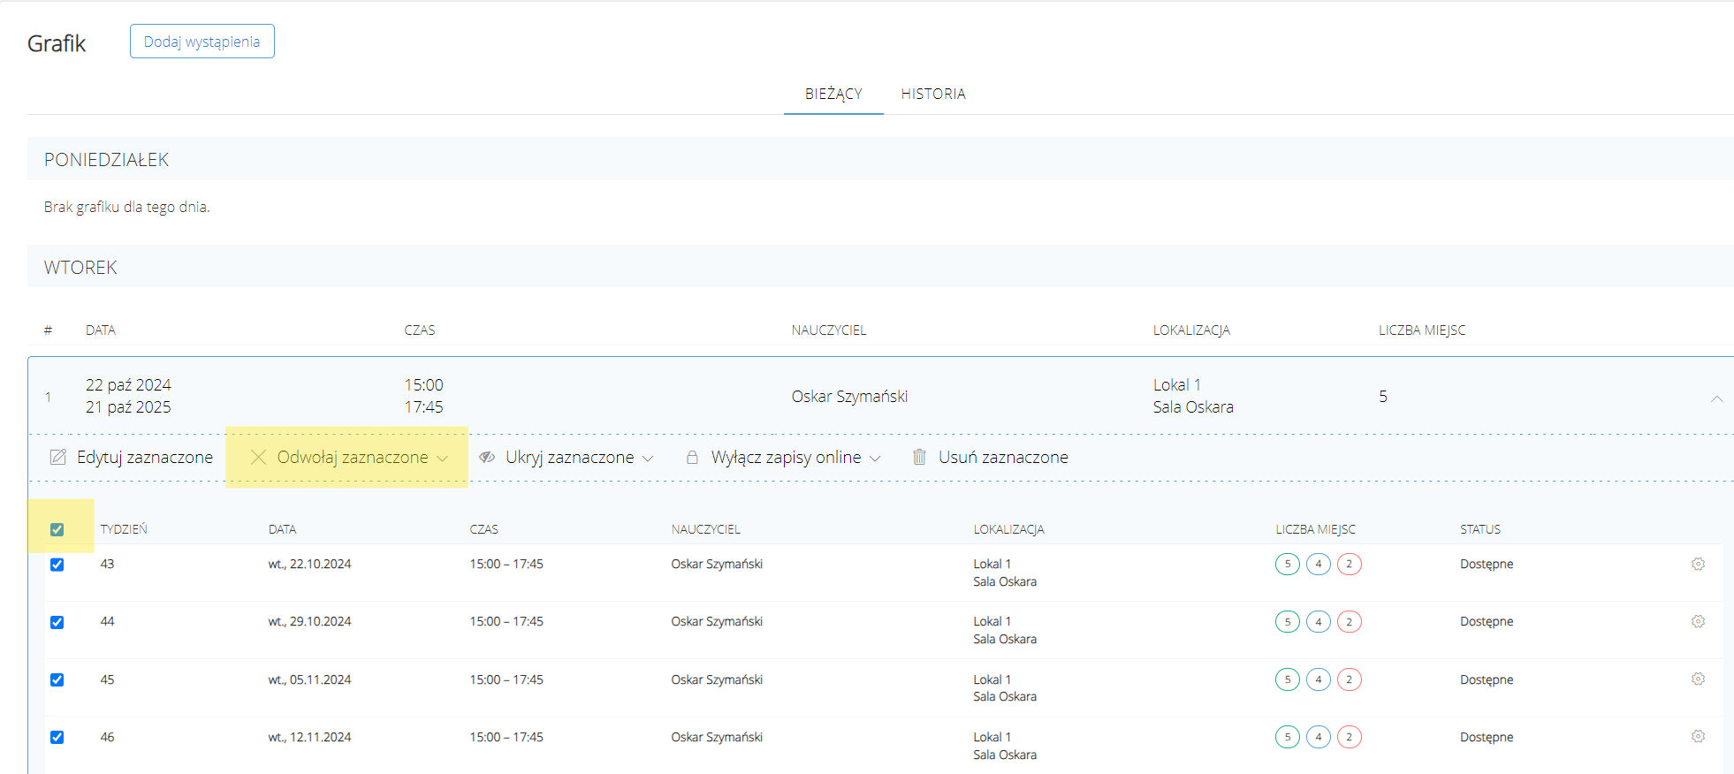The width and height of the screenshot is (1734, 774).
Task: Click the date wt., 29.10.2024
Action: point(310,621)
